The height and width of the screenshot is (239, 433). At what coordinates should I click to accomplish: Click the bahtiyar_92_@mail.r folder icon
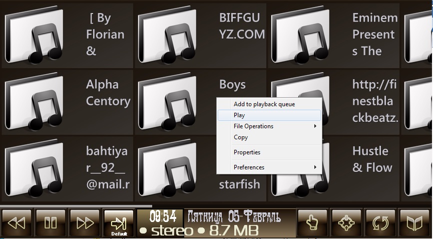pos(34,168)
